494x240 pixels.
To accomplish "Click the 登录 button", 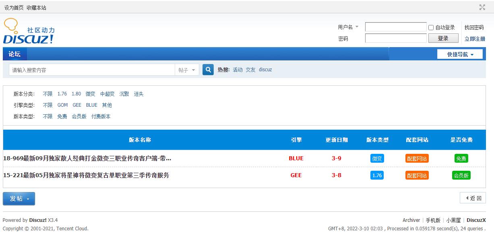I will coord(443,38).
